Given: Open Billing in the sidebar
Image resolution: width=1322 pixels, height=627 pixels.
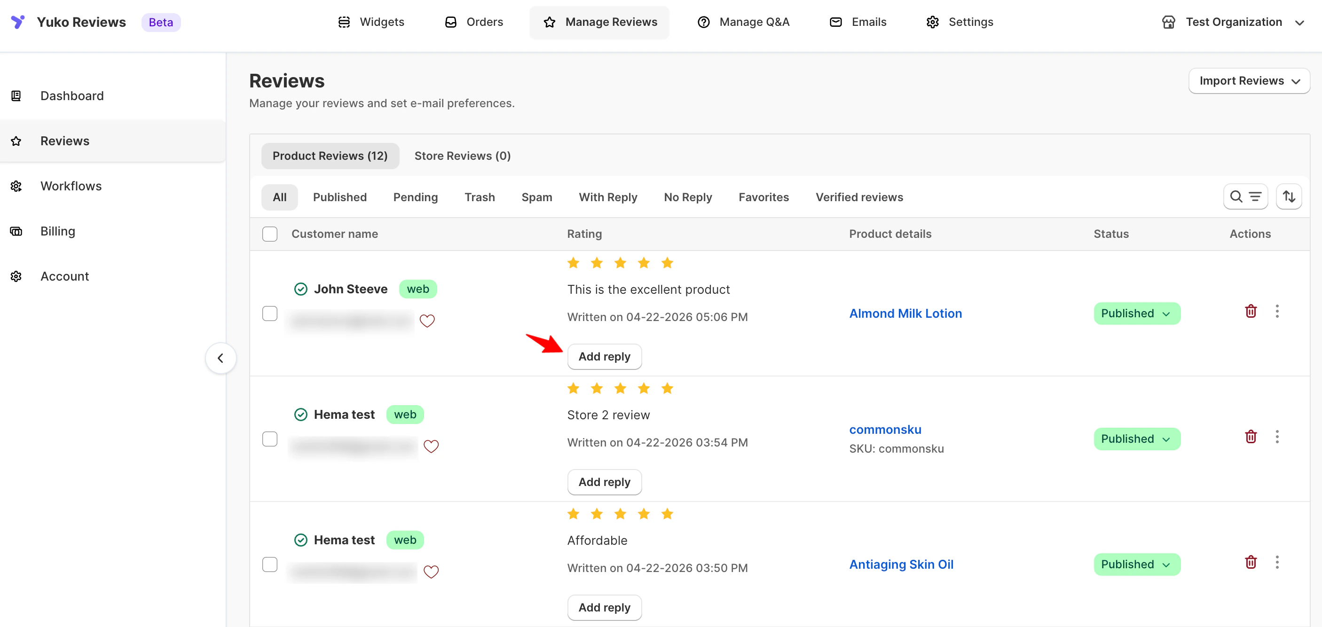Looking at the screenshot, I should [113, 231].
